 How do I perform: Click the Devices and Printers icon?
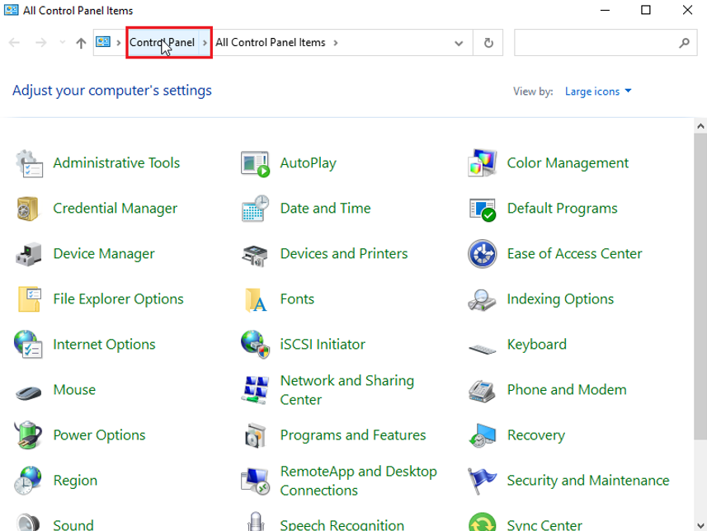pyautogui.click(x=256, y=254)
